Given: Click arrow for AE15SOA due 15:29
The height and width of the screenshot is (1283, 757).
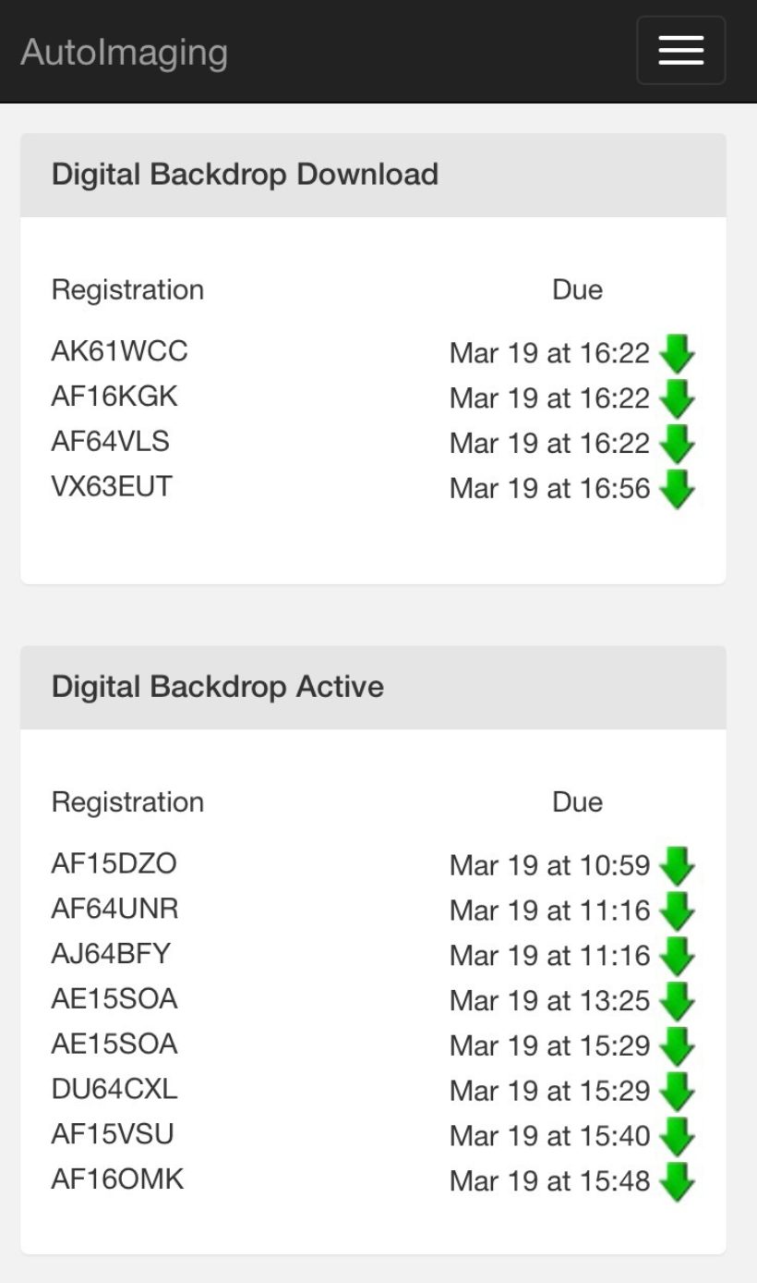Looking at the screenshot, I should [678, 1046].
